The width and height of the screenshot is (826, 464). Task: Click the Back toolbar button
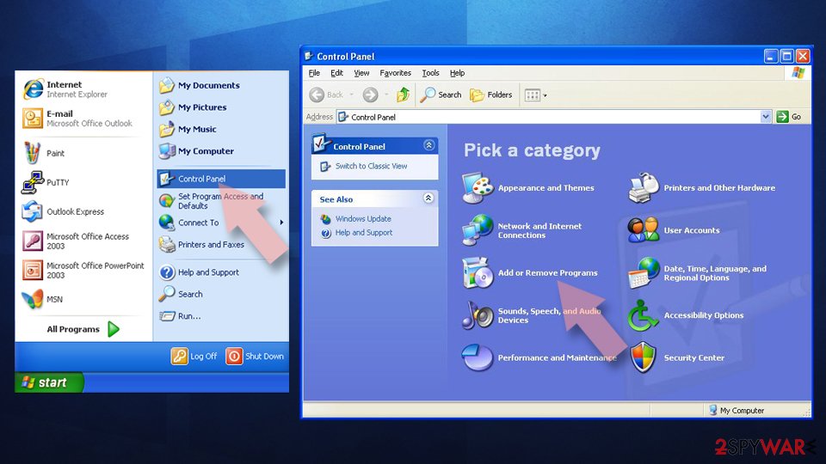point(326,95)
